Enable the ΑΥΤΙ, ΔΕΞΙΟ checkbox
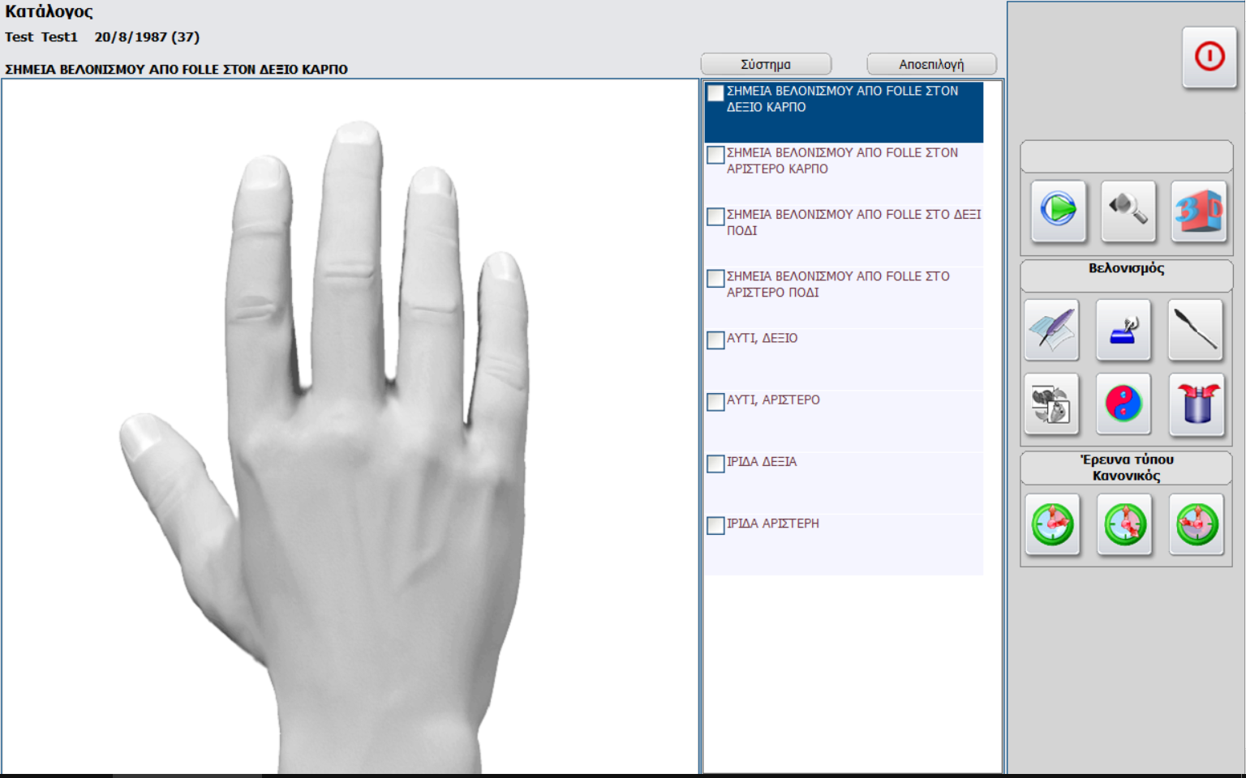Viewport: 1246px width, 778px height. (715, 340)
